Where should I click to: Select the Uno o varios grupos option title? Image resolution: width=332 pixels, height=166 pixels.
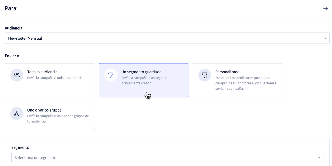44,110
